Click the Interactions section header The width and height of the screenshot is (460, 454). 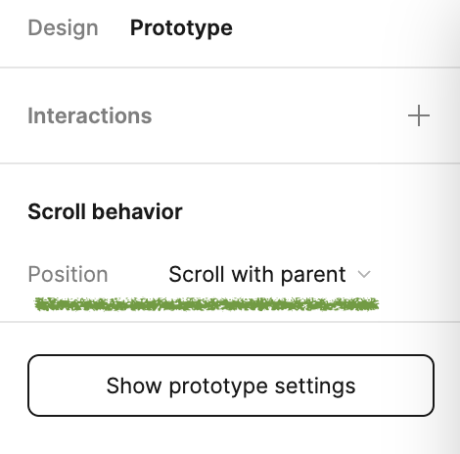point(90,115)
